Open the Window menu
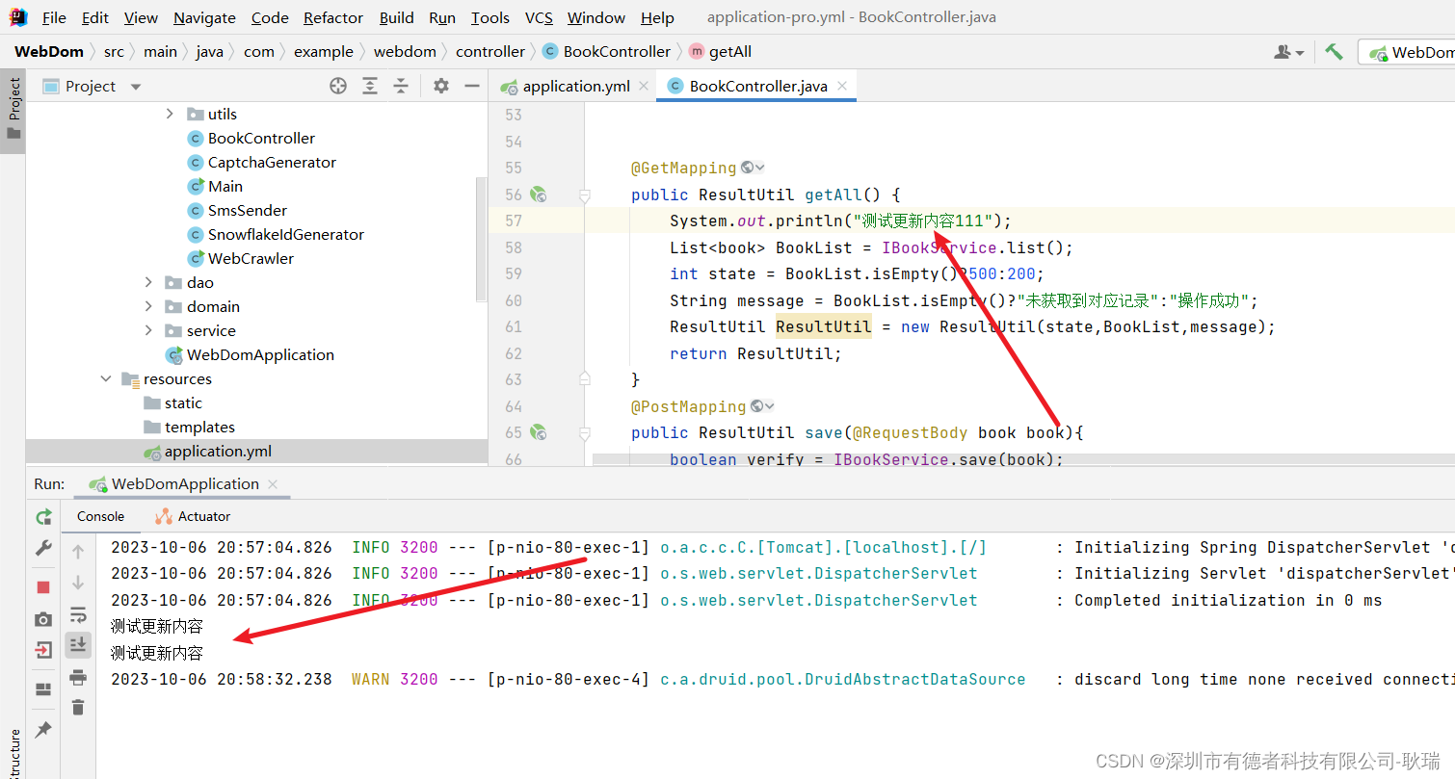This screenshot has height=779, width=1455. [596, 17]
